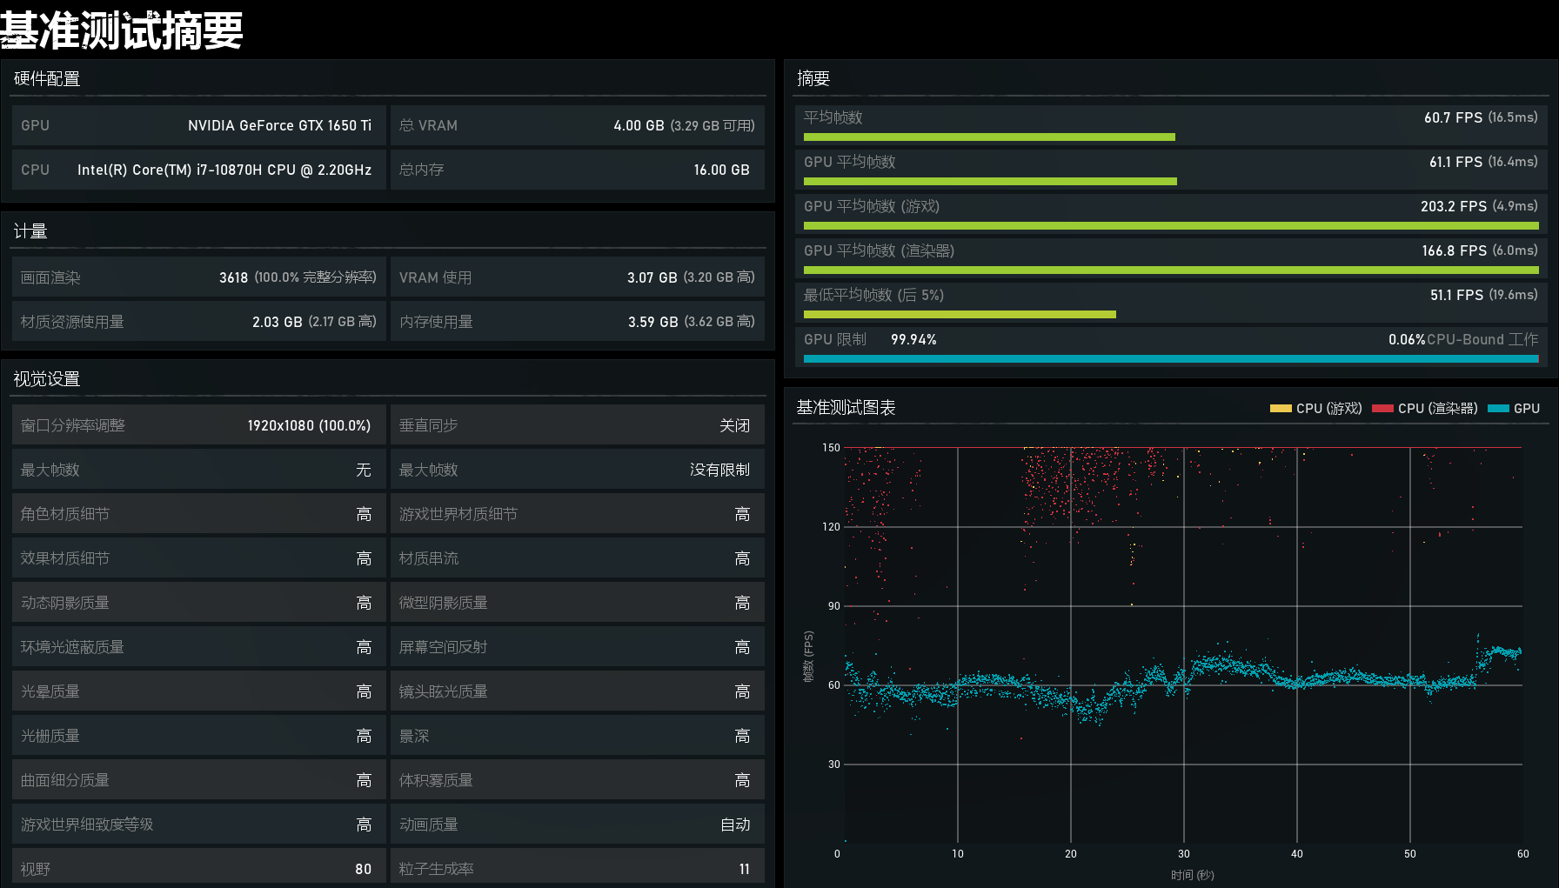Viewport: 1559px width, 888px height.
Task: Click the 粒子生成率 value 11
Action: [x=744, y=869]
